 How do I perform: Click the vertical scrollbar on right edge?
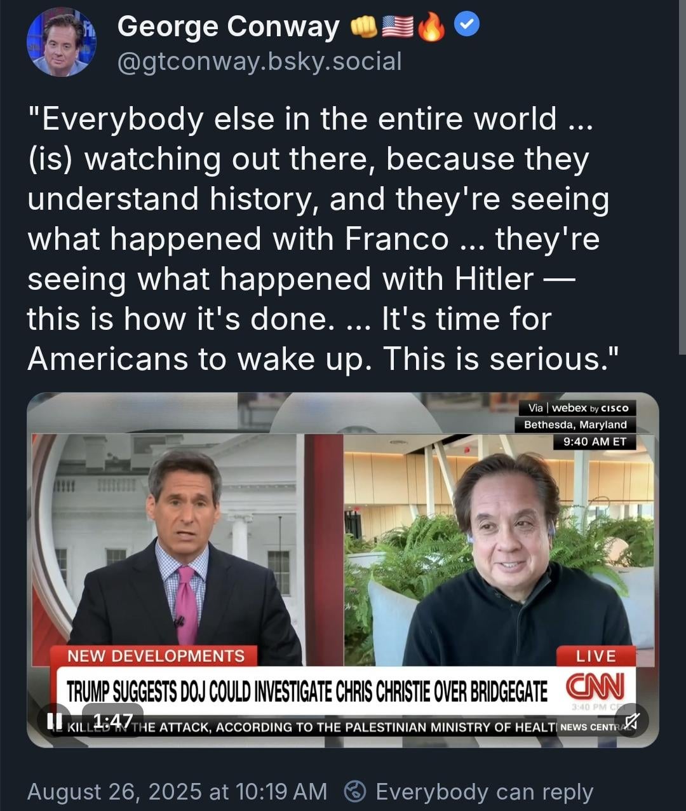tap(682, 177)
